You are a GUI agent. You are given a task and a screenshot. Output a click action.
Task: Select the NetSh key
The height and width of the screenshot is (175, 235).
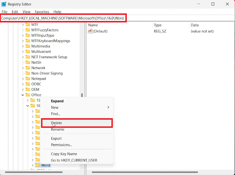click(36, 62)
